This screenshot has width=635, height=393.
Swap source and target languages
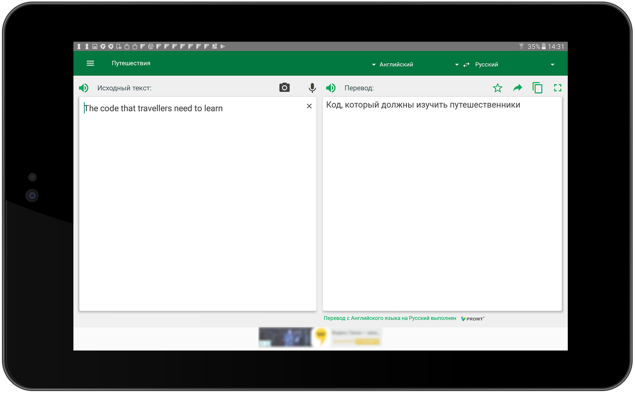tap(467, 64)
